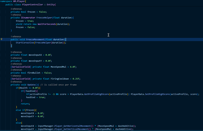Click the PlayerController class name
Image resolution: width=203 pixels, height=131 pixels.
click(x=33, y=5)
